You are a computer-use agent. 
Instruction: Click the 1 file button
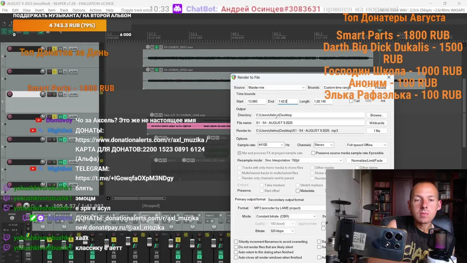click(377, 131)
